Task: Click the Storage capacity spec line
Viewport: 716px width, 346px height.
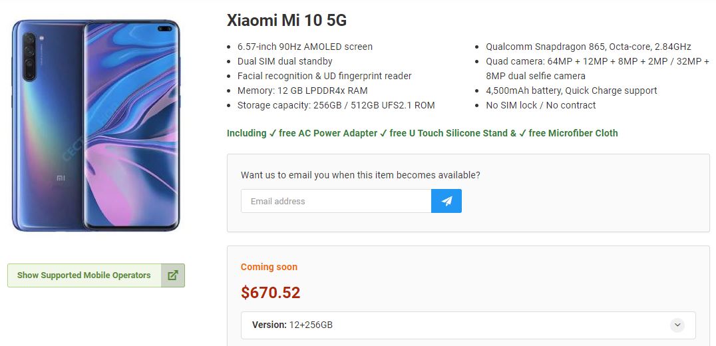Action: click(336, 105)
